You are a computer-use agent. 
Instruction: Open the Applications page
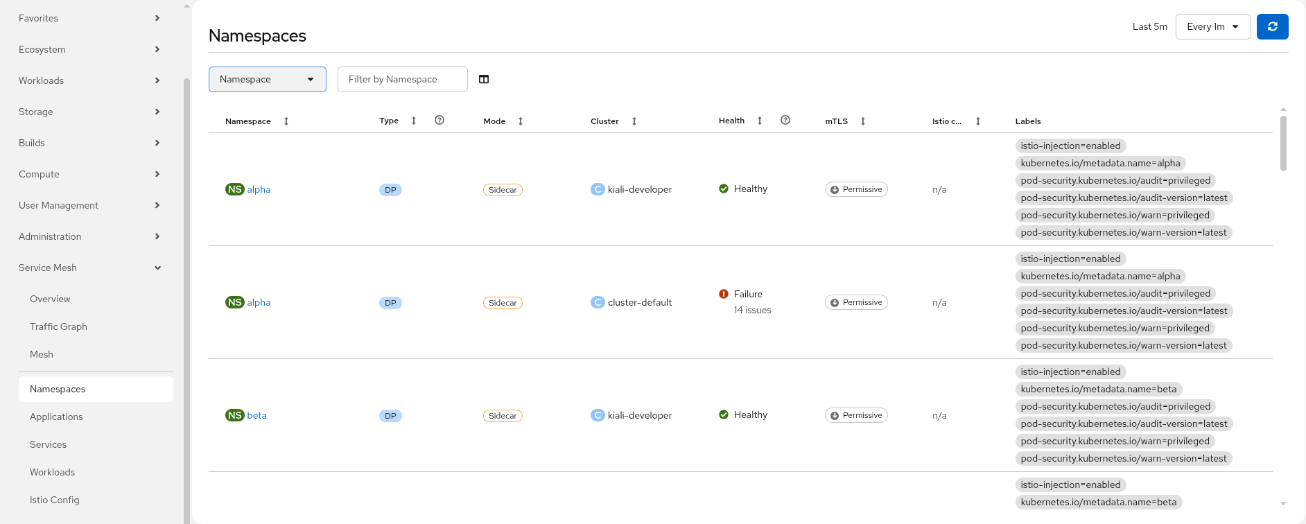(96, 417)
